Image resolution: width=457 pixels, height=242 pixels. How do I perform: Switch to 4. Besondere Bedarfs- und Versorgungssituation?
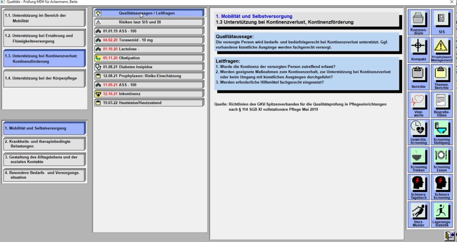(43, 175)
